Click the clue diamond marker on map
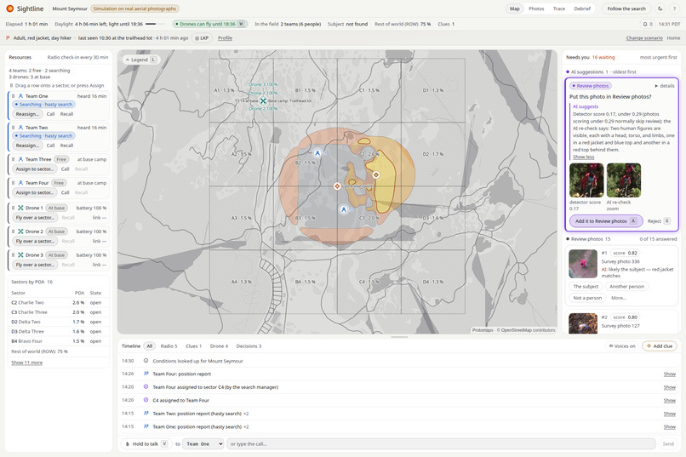 (x=376, y=174)
